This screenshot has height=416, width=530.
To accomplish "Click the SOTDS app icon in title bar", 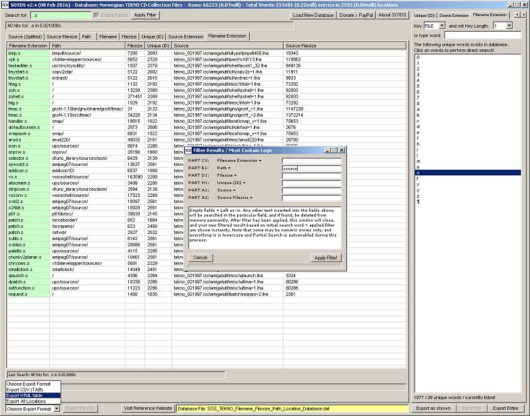I will click(x=5, y=4).
